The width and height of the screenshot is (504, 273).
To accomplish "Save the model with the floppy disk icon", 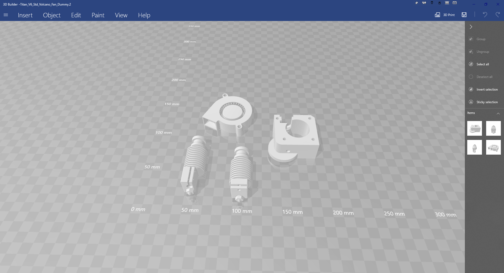I will (464, 15).
